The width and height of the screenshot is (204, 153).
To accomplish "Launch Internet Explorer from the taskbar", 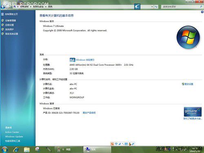I will click(16, 149).
